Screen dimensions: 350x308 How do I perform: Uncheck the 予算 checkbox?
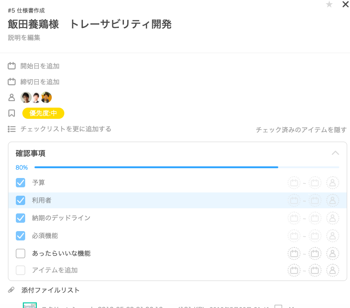pyautogui.click(x=21, y=183)
